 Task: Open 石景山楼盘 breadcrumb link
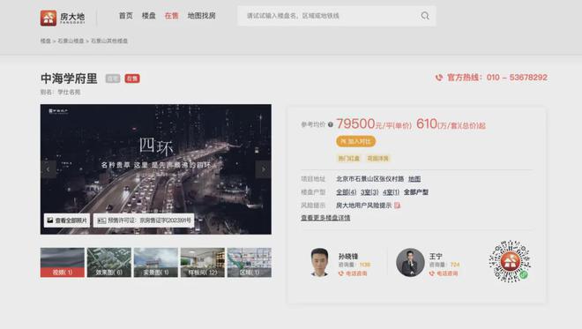point(71,41)
